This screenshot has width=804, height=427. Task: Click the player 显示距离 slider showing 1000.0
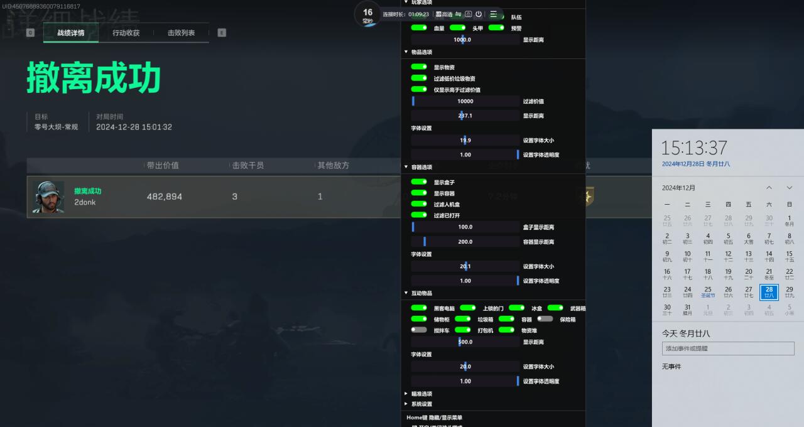(465, 40)
